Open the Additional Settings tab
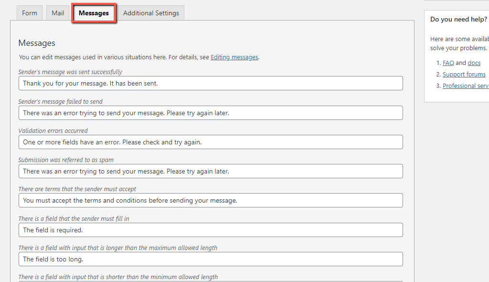The image size is (489, 282). [x=151, y=13]
